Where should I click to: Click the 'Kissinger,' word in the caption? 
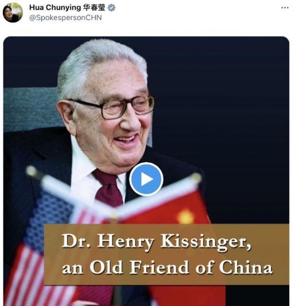[206, 242]
